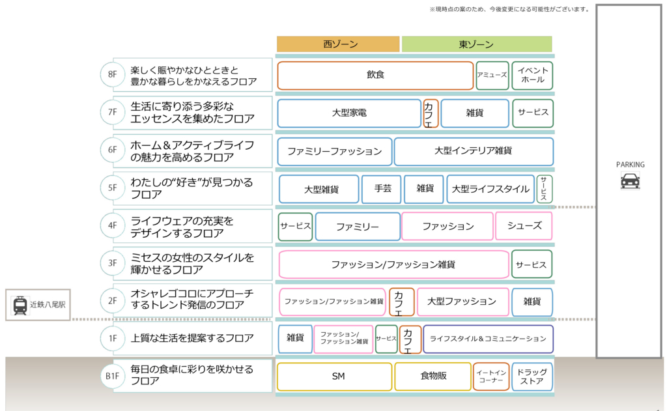The height and width of the screenshot is (411, 667).
Task: Click the 8F floor circle
Action: pos(112,74)
